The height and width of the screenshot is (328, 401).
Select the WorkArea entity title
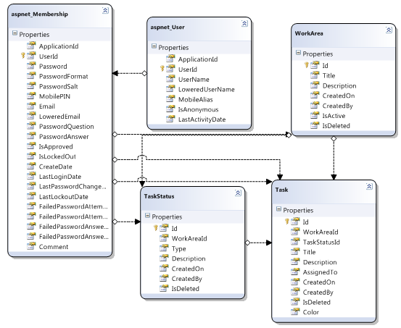[309, 33]
